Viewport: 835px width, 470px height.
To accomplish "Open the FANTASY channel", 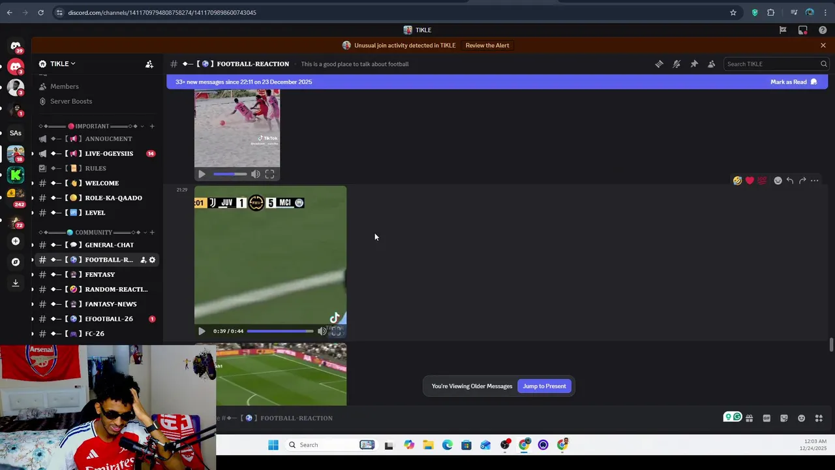I will pos(98,274).
